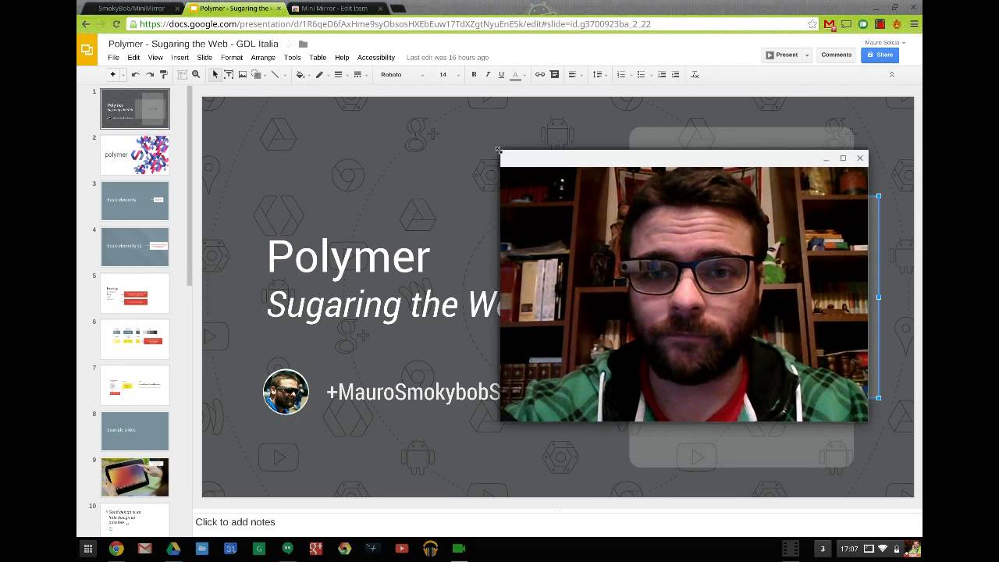Star the presentation title

click(289, 44)
